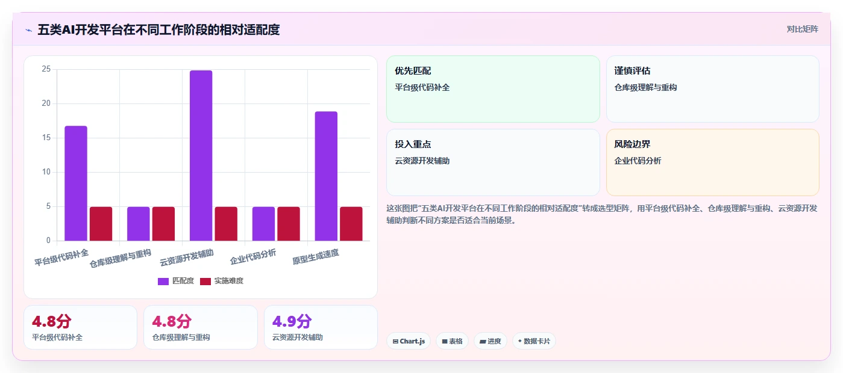Click 云资源开发辅助 text in 投入重点 card

point(422,161)
